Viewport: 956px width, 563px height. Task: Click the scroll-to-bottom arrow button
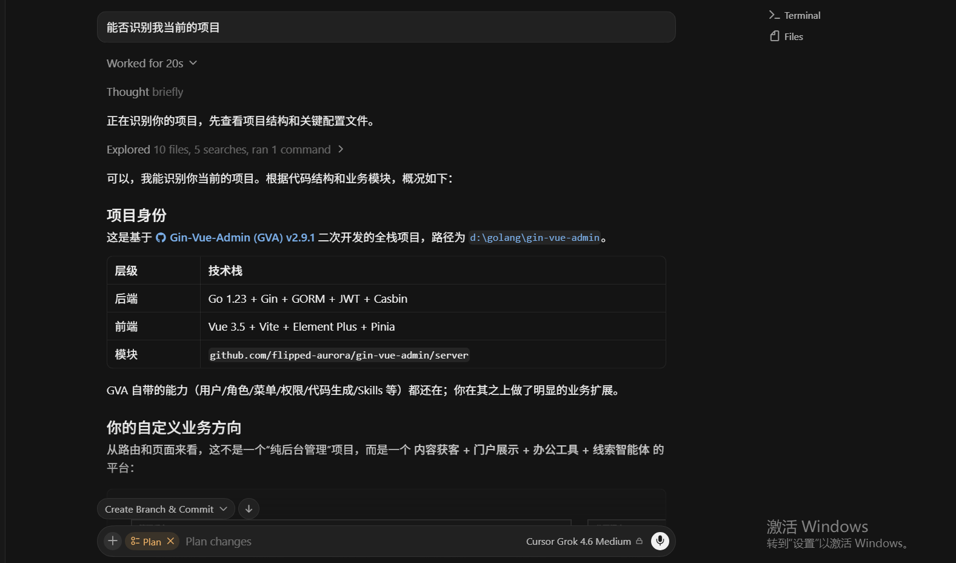[249, 509]
